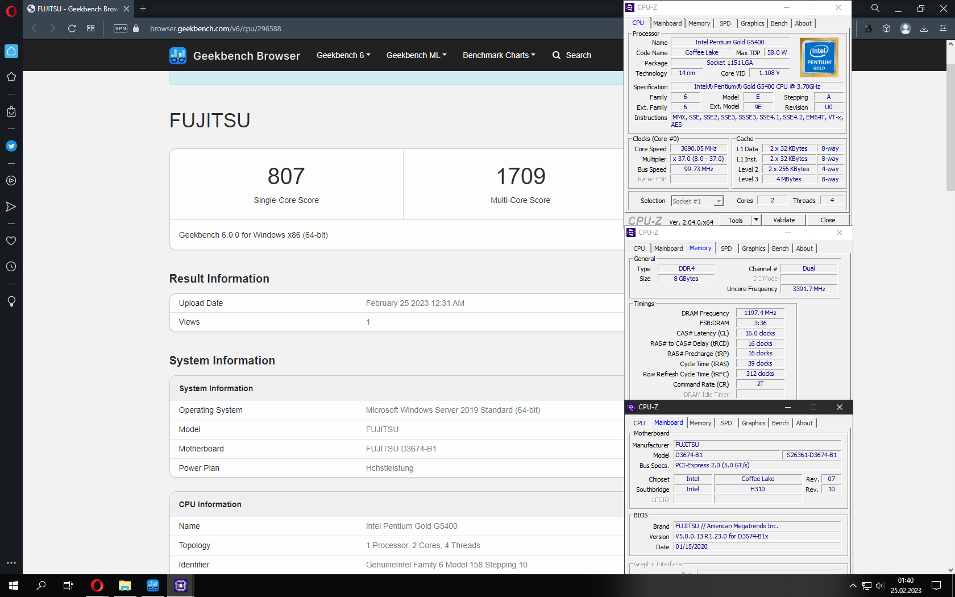This screenshot has width=955, height=597.
Task: Expand the Tools dropdown arrow in CPU-Z
Action: 756,220
